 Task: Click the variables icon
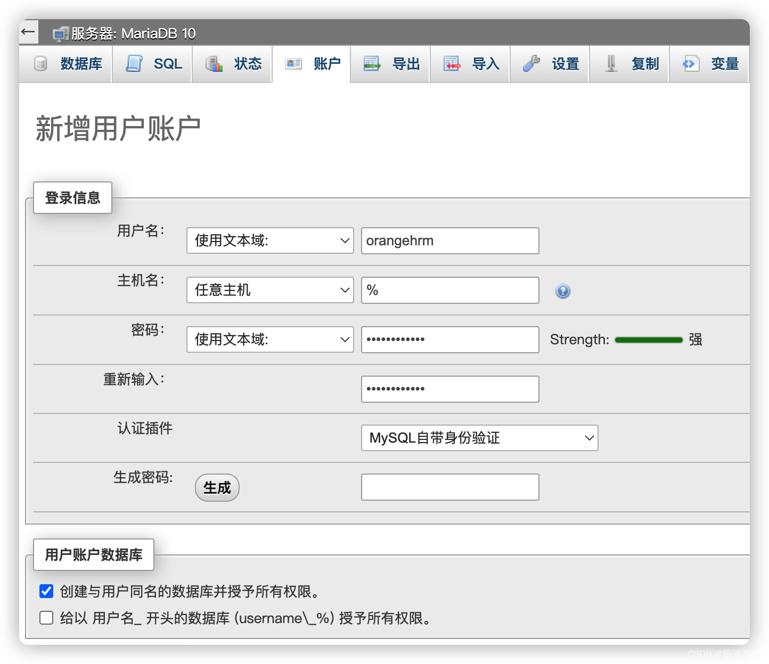point(691,64)
